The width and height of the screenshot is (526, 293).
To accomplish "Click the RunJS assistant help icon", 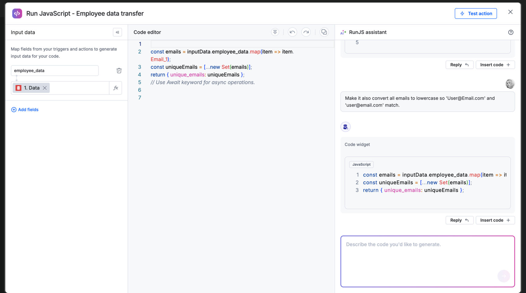I will tap(510, 32).
